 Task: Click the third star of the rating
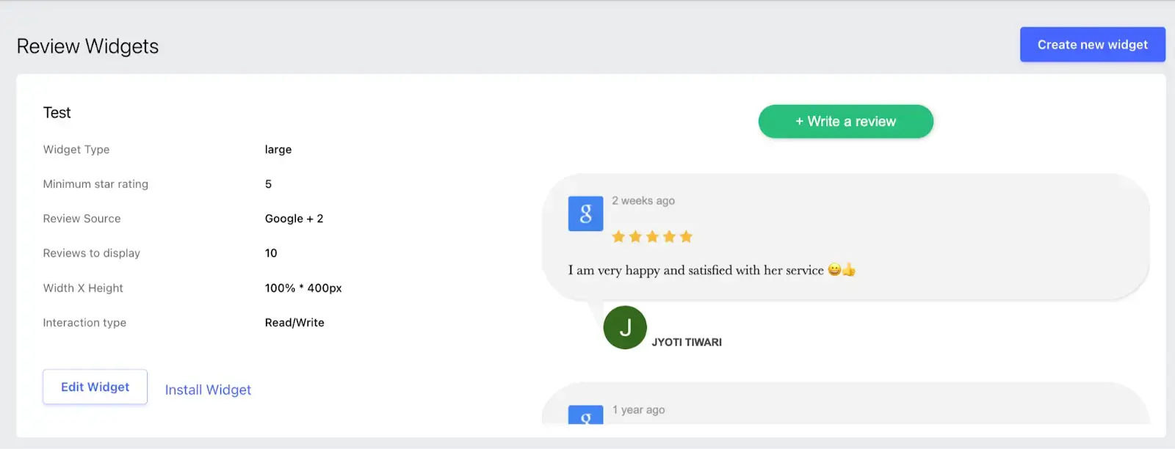(652, 236)
